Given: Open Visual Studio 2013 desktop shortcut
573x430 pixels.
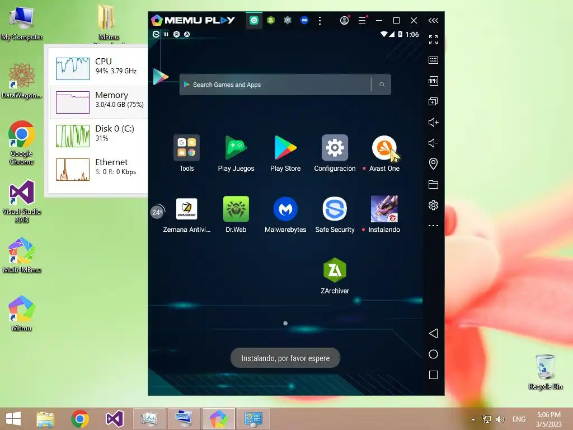Looking at the screenshot, I should (x=22, y=201).
